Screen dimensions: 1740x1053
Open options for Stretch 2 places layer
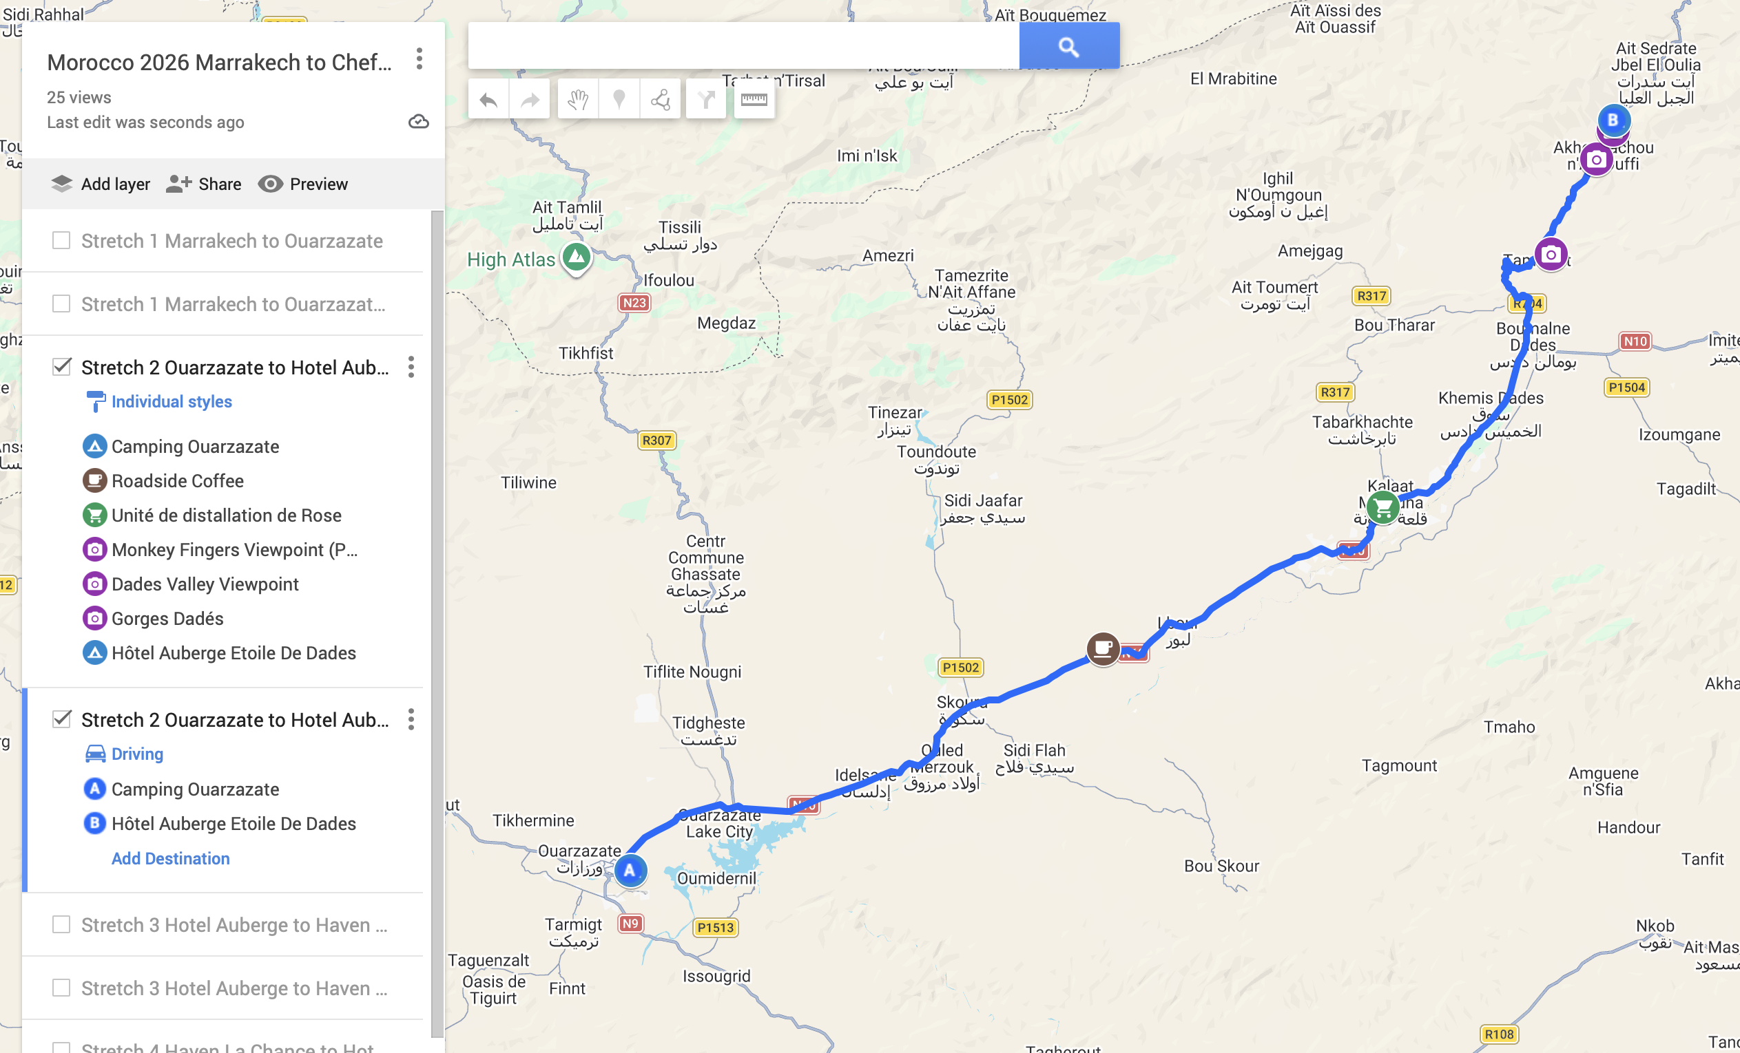click(x=411, y=367)
